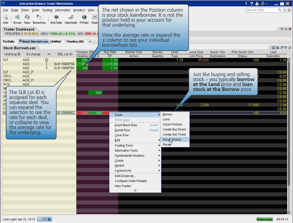
Task: Expand the Charts context submenu
Action: (135, 161)
